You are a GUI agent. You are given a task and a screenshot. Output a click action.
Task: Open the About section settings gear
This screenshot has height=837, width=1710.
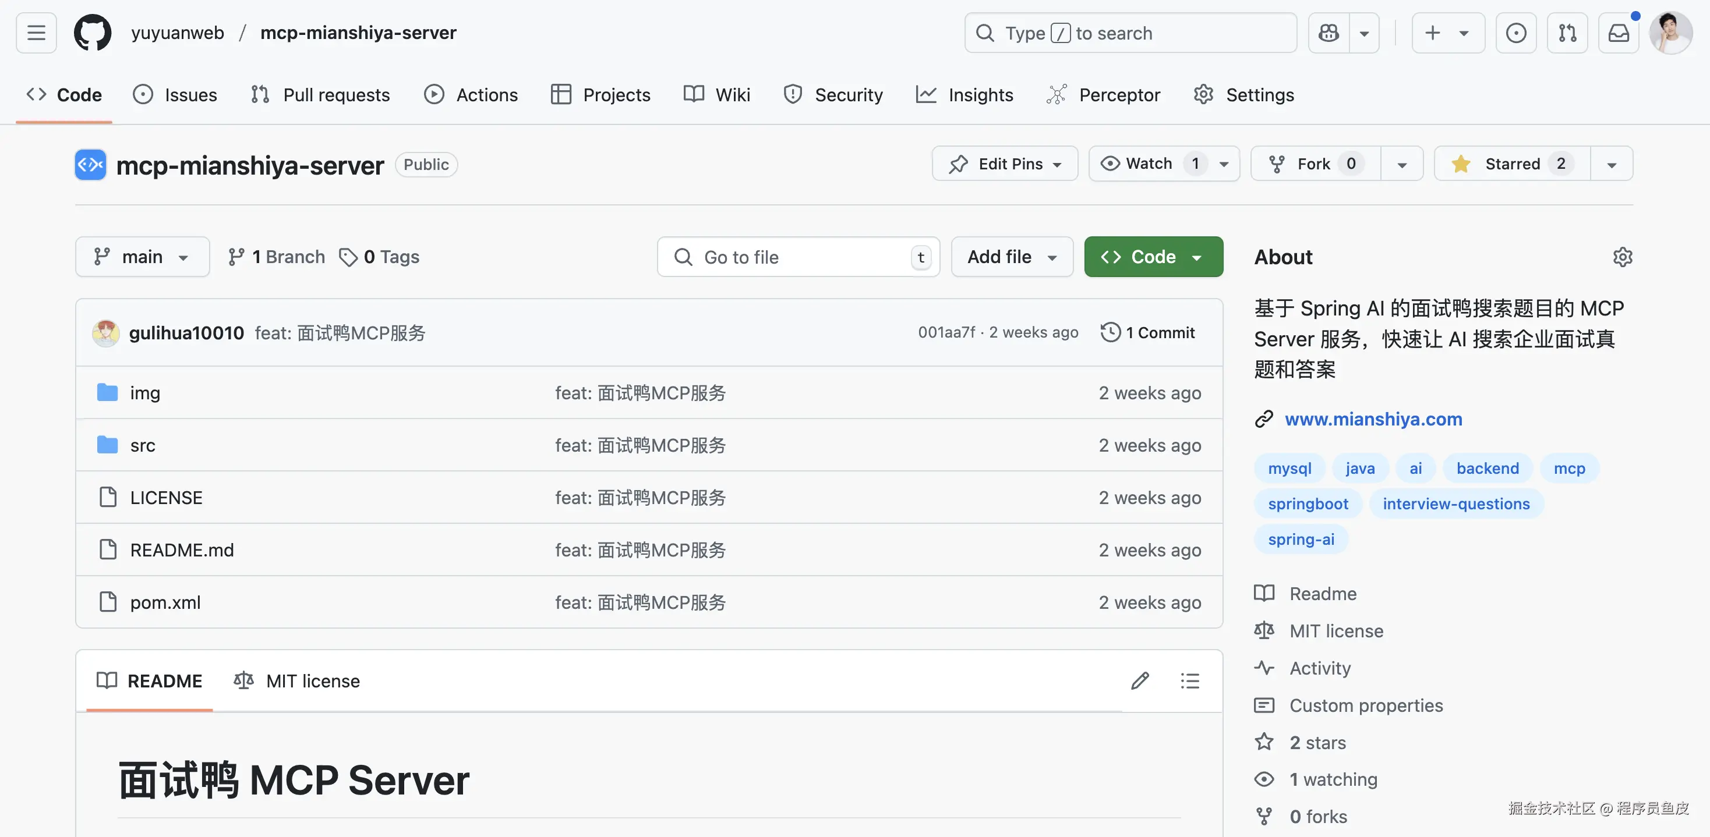(1623, 257)
